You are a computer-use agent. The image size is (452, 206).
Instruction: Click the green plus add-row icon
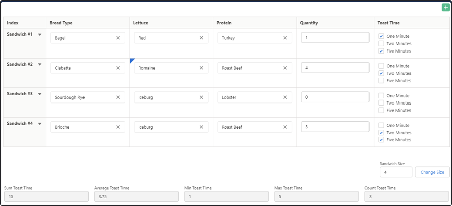click(445, 8)
